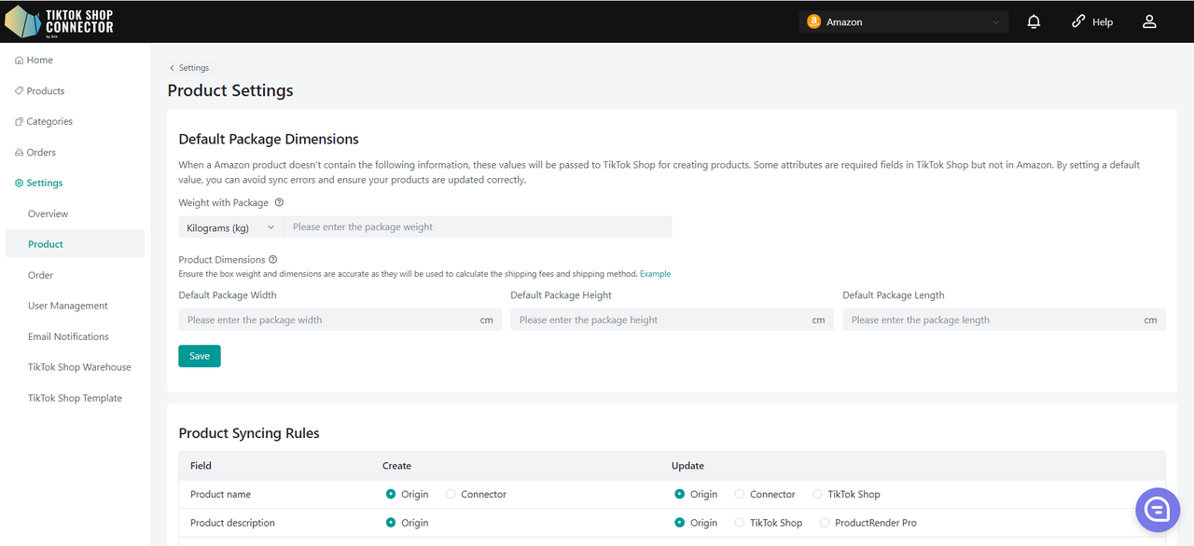Image resolution: width=1194 pixels, height=546 pixels.
Task: Open the chat support widget
Action: point(1158,510)
